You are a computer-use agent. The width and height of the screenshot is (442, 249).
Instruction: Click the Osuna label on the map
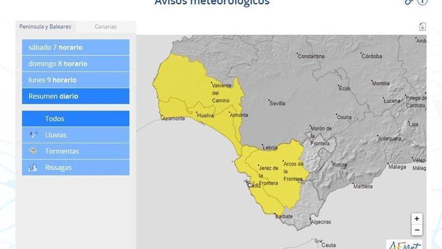[344, 117]
